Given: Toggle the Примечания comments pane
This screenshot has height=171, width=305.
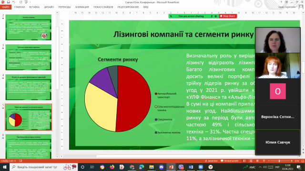Looking at the screenshot, I should 230,161.
